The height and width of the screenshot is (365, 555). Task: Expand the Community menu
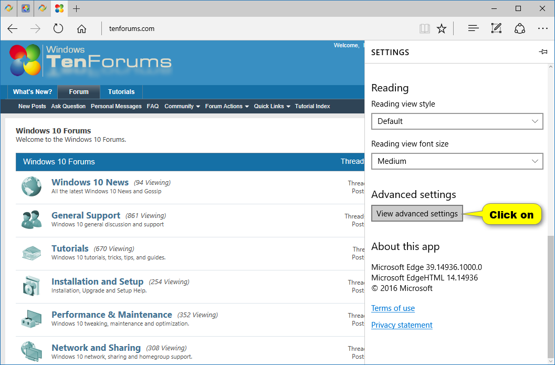[182, 106]
